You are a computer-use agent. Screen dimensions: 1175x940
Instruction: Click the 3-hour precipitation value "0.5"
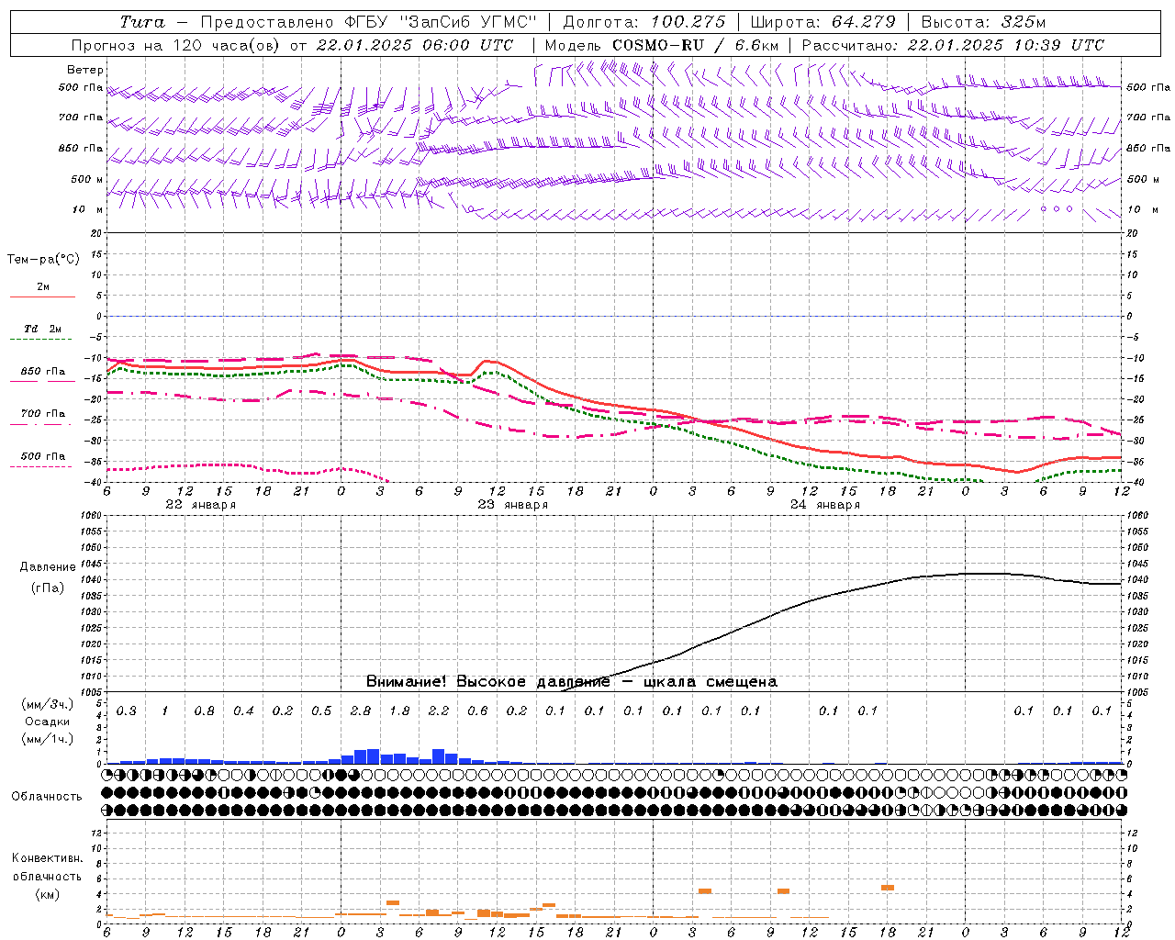321,711
